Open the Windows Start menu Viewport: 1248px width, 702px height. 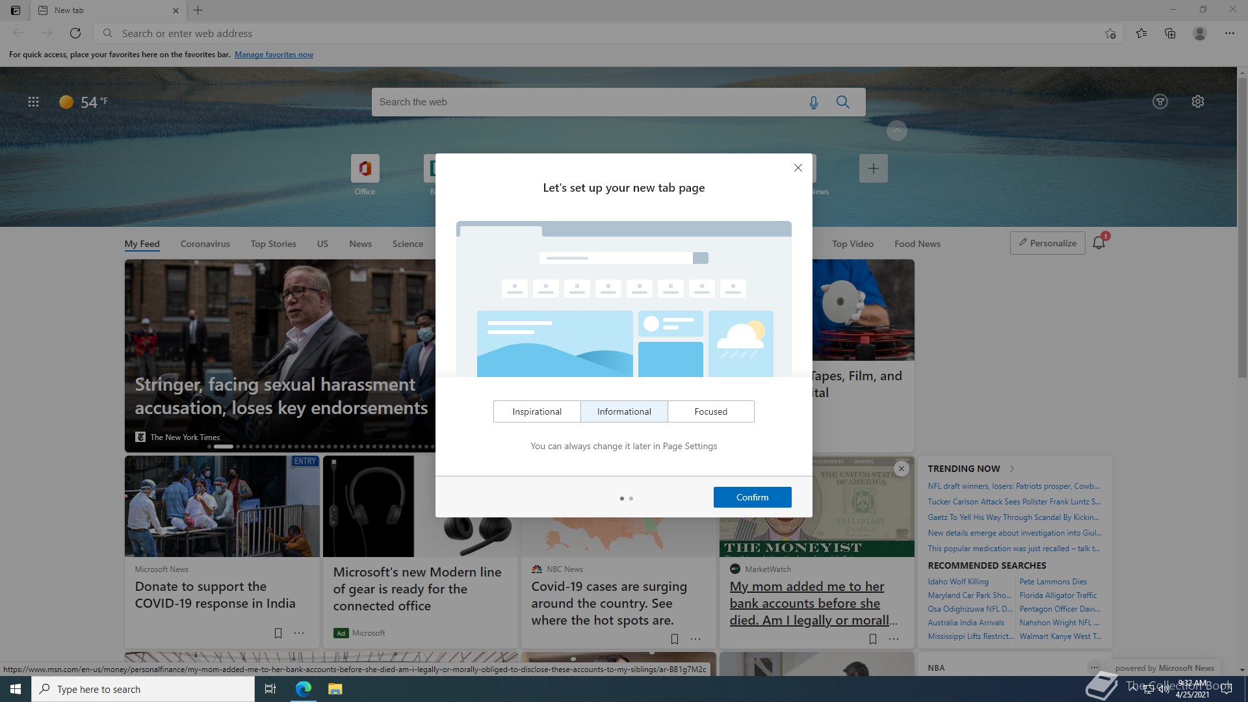point(16,689)
